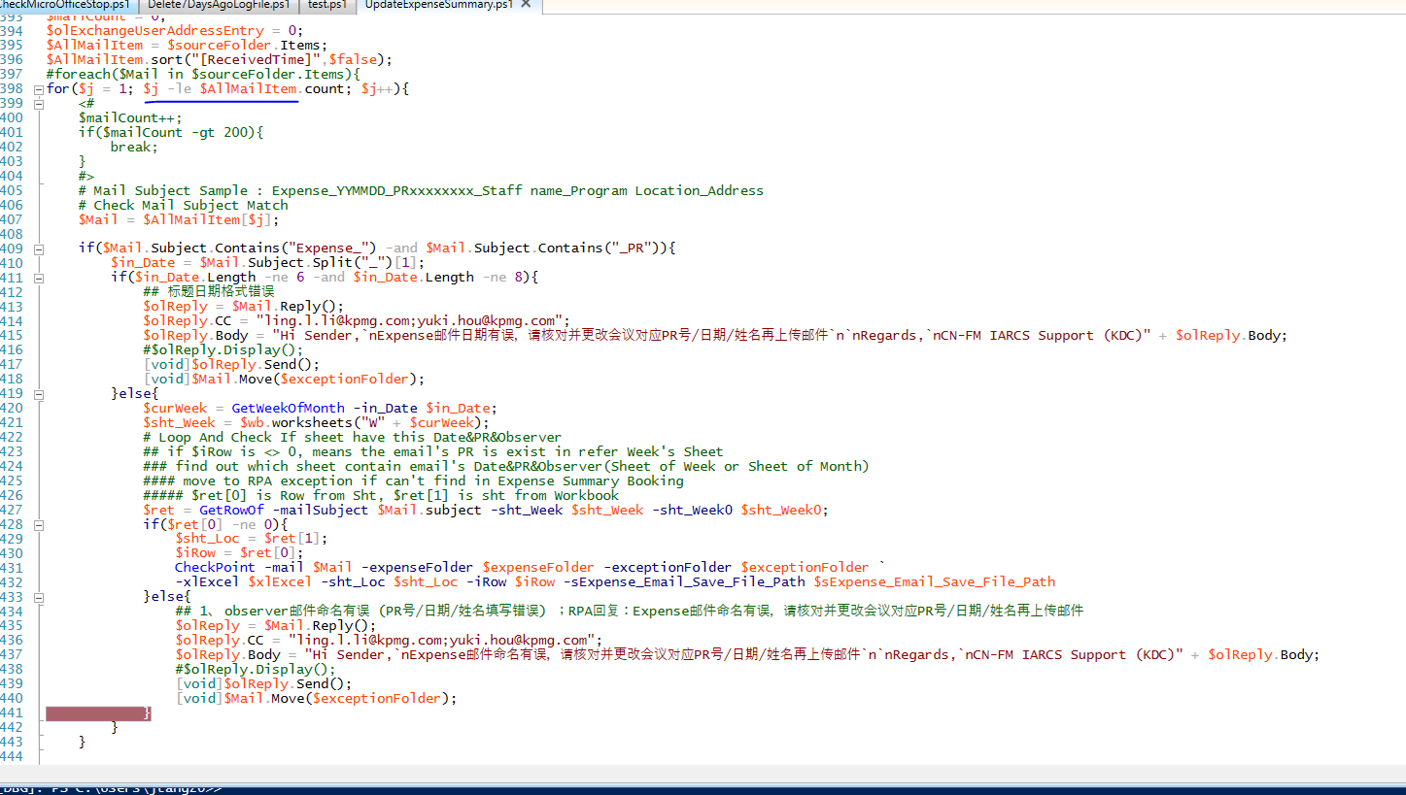The width and height of the screenshot is (1406, 795).
Task: Click the Mail Subject Sample comment
Action: point(421,190)
